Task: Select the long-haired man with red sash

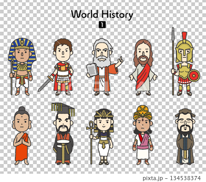Action: tap(143, 67)
